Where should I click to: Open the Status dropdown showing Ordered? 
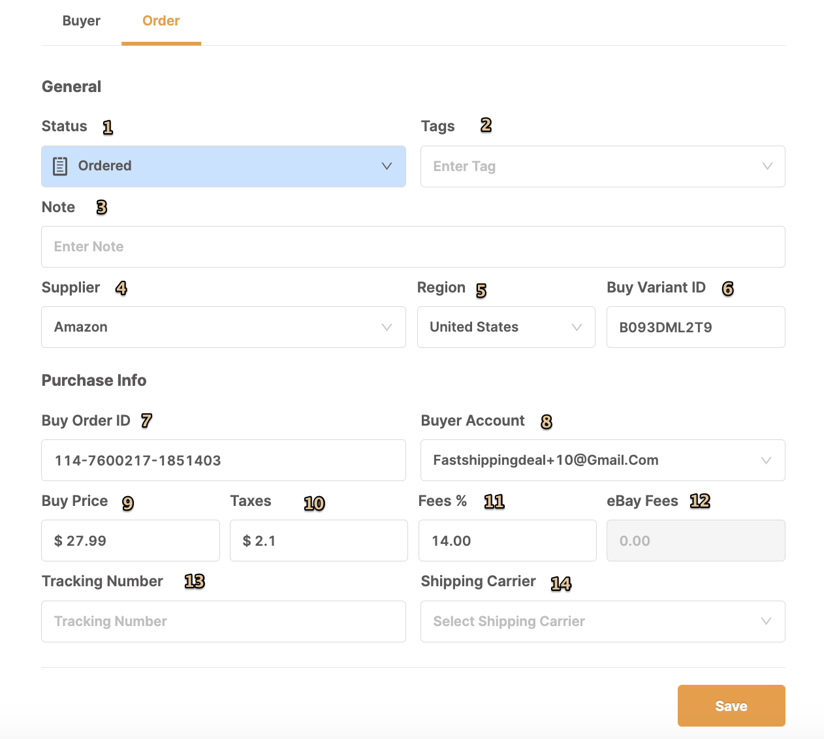[223, 166]
